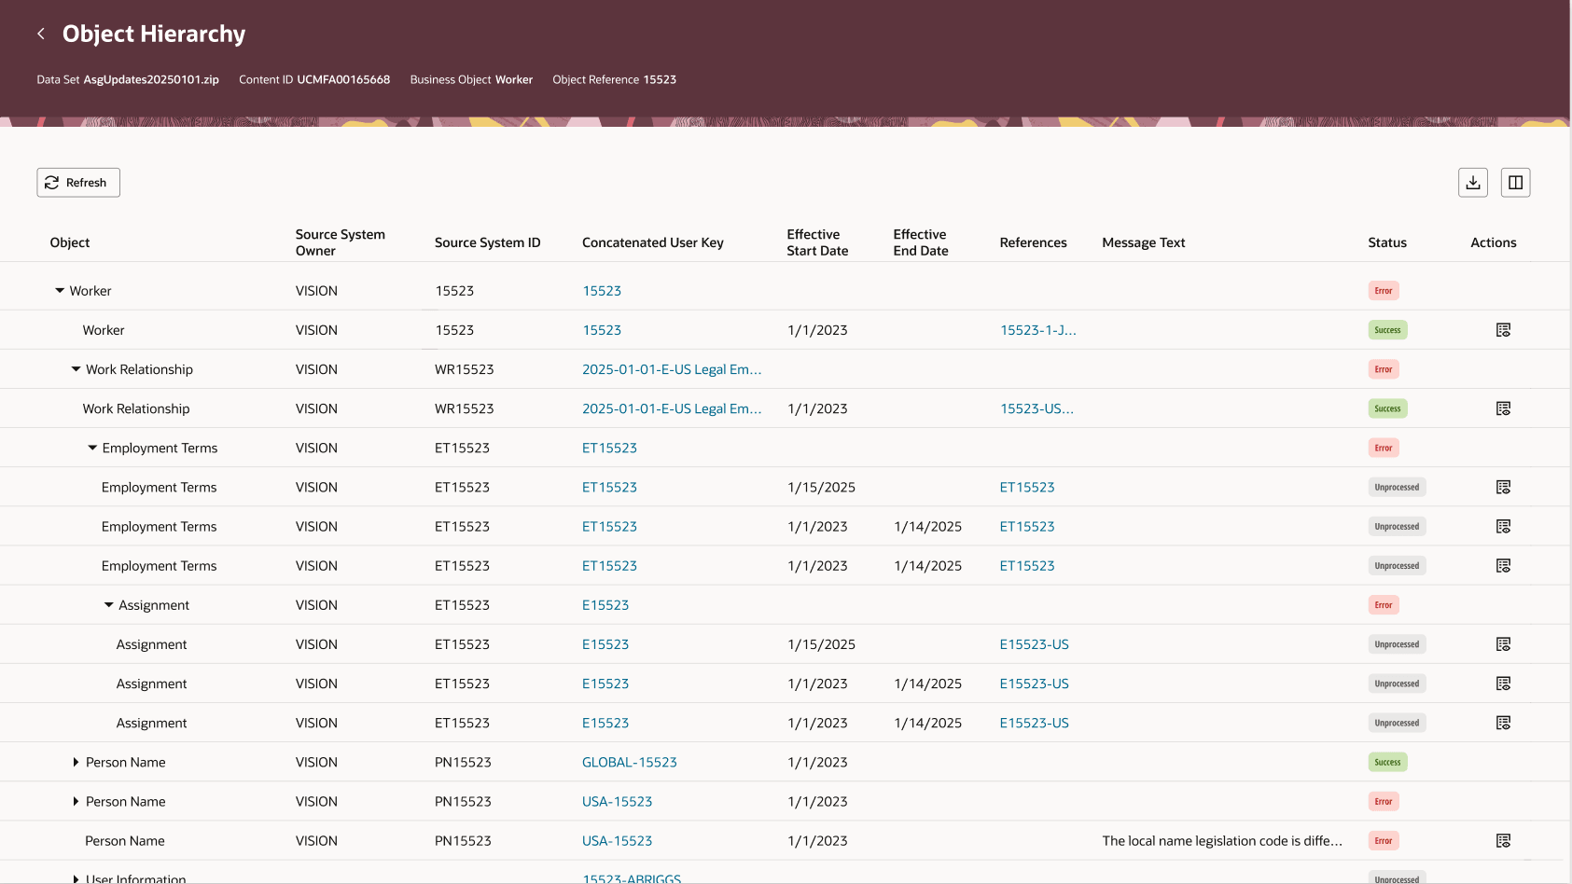Collapse the Worker tree node
This screenshot has width=1572, height=884.
tap(60, 290)
